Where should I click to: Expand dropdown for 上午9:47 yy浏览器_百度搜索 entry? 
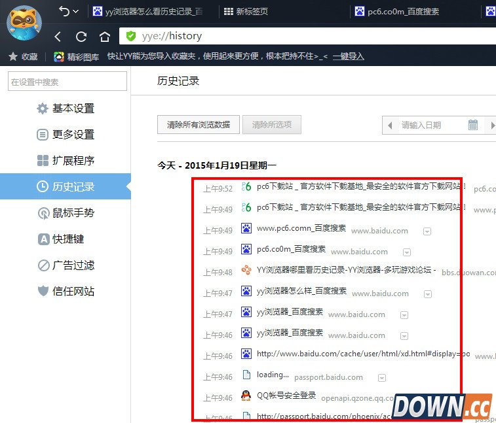pyautogui.click(x=404, y=315)
